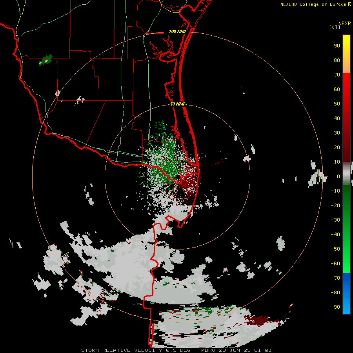Select the -10 value on velocity scale
The image size is (353, 353).
335,191
